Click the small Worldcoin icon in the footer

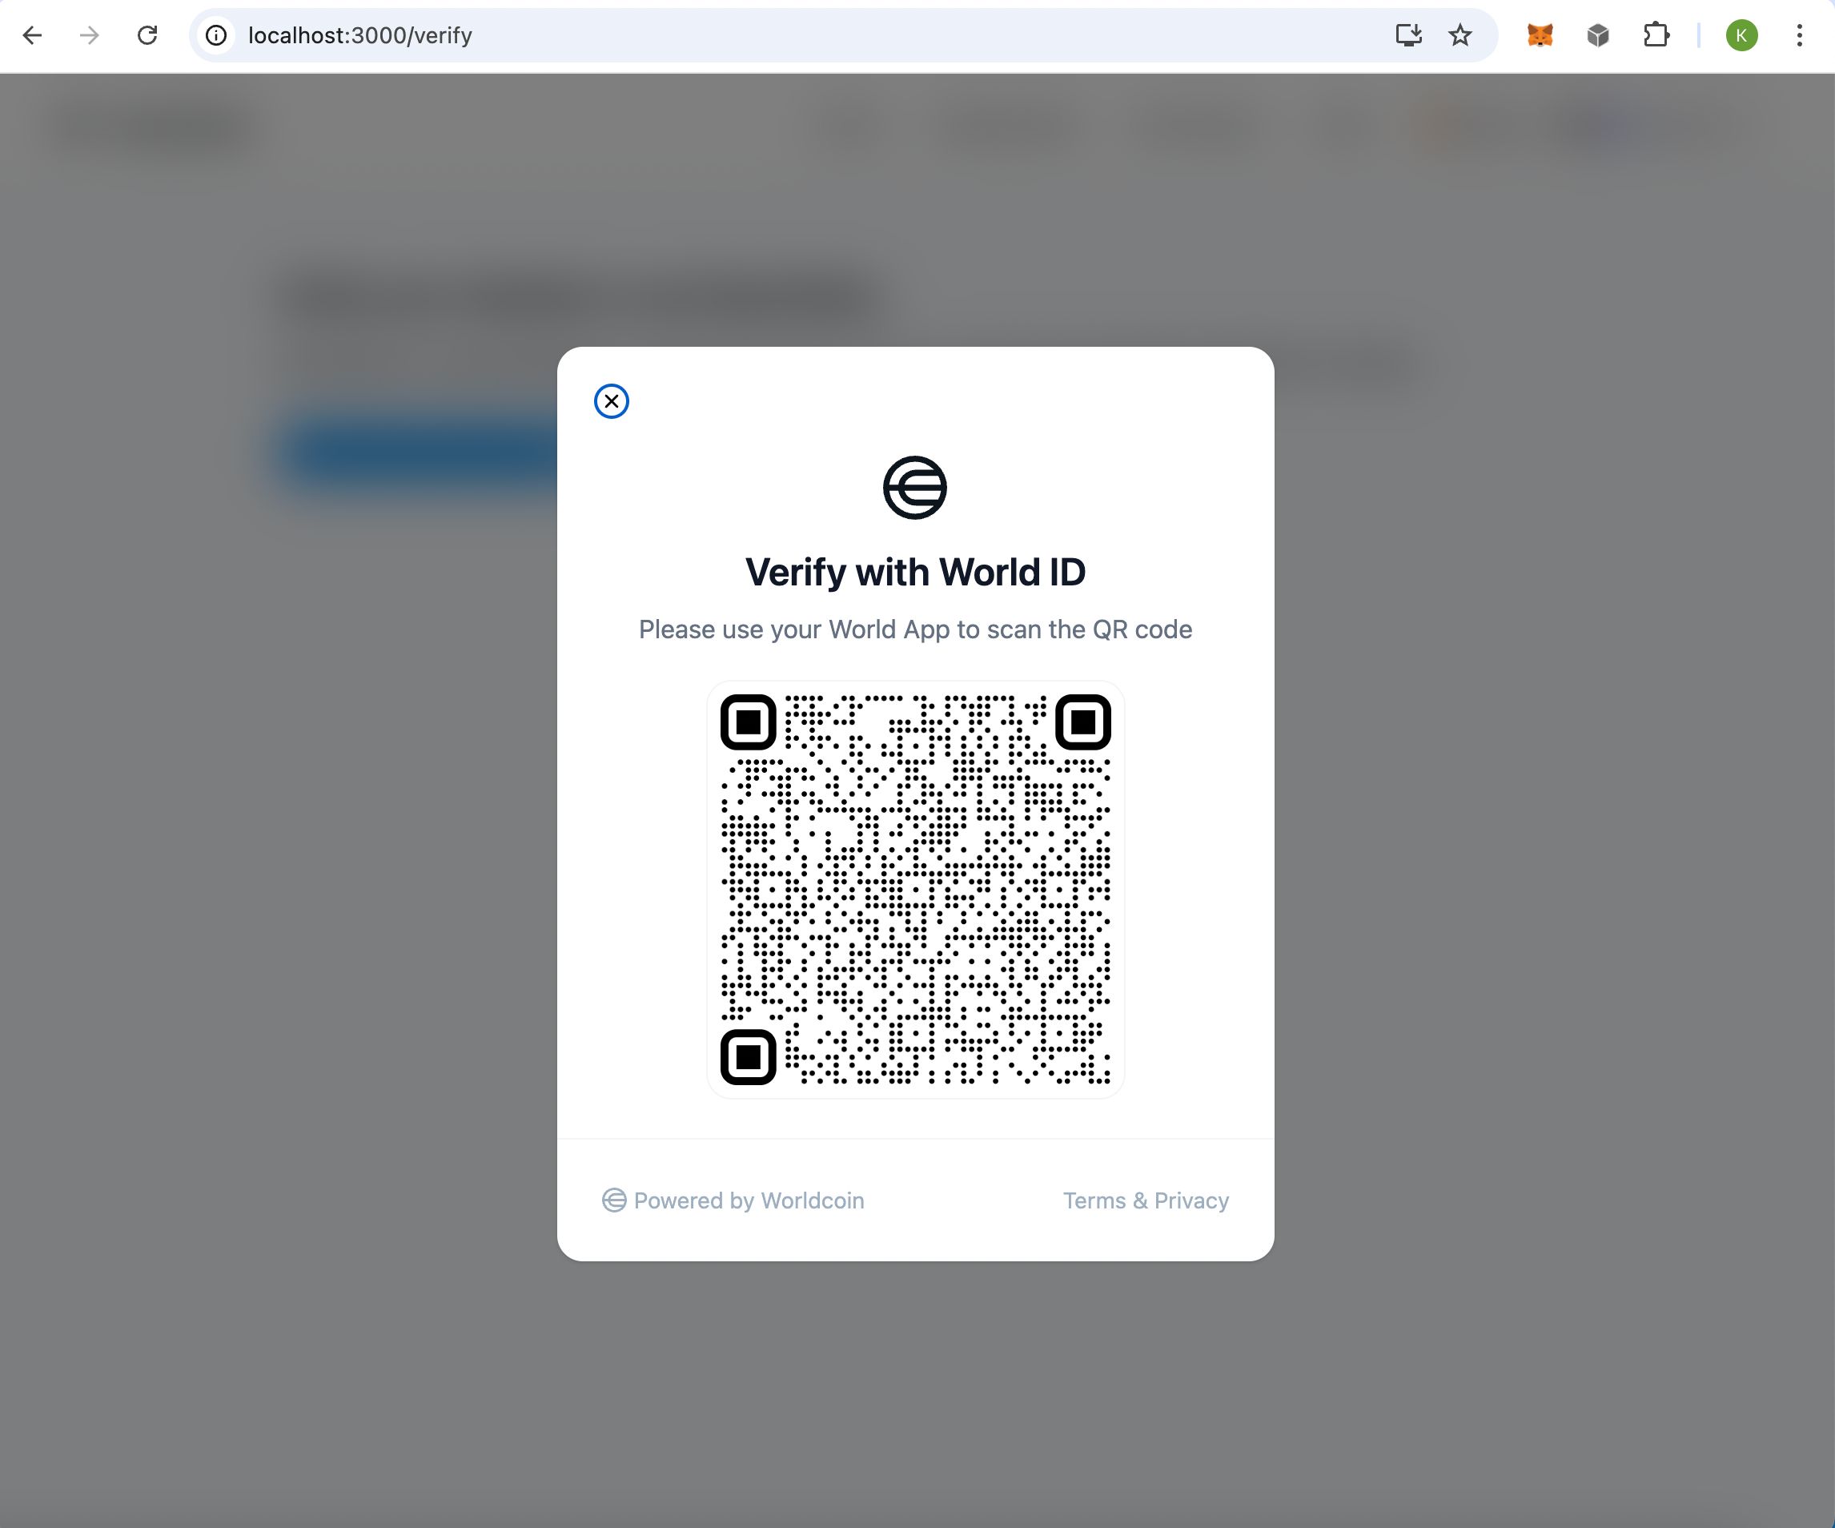pos(614,1200)
